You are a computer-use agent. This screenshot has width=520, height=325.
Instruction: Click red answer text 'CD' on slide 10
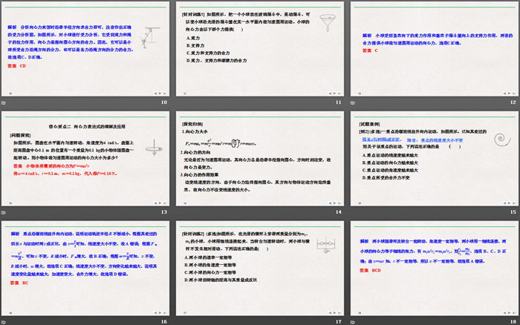[23, 66]
